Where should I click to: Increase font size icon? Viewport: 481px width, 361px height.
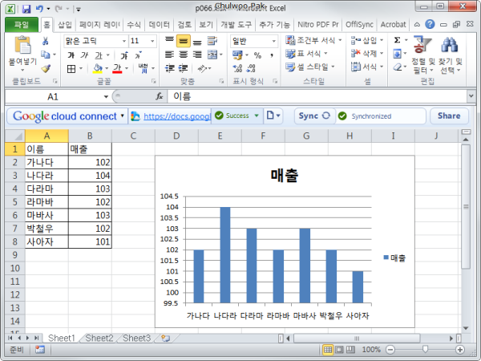pyautogui.click(x=124, y=55)
